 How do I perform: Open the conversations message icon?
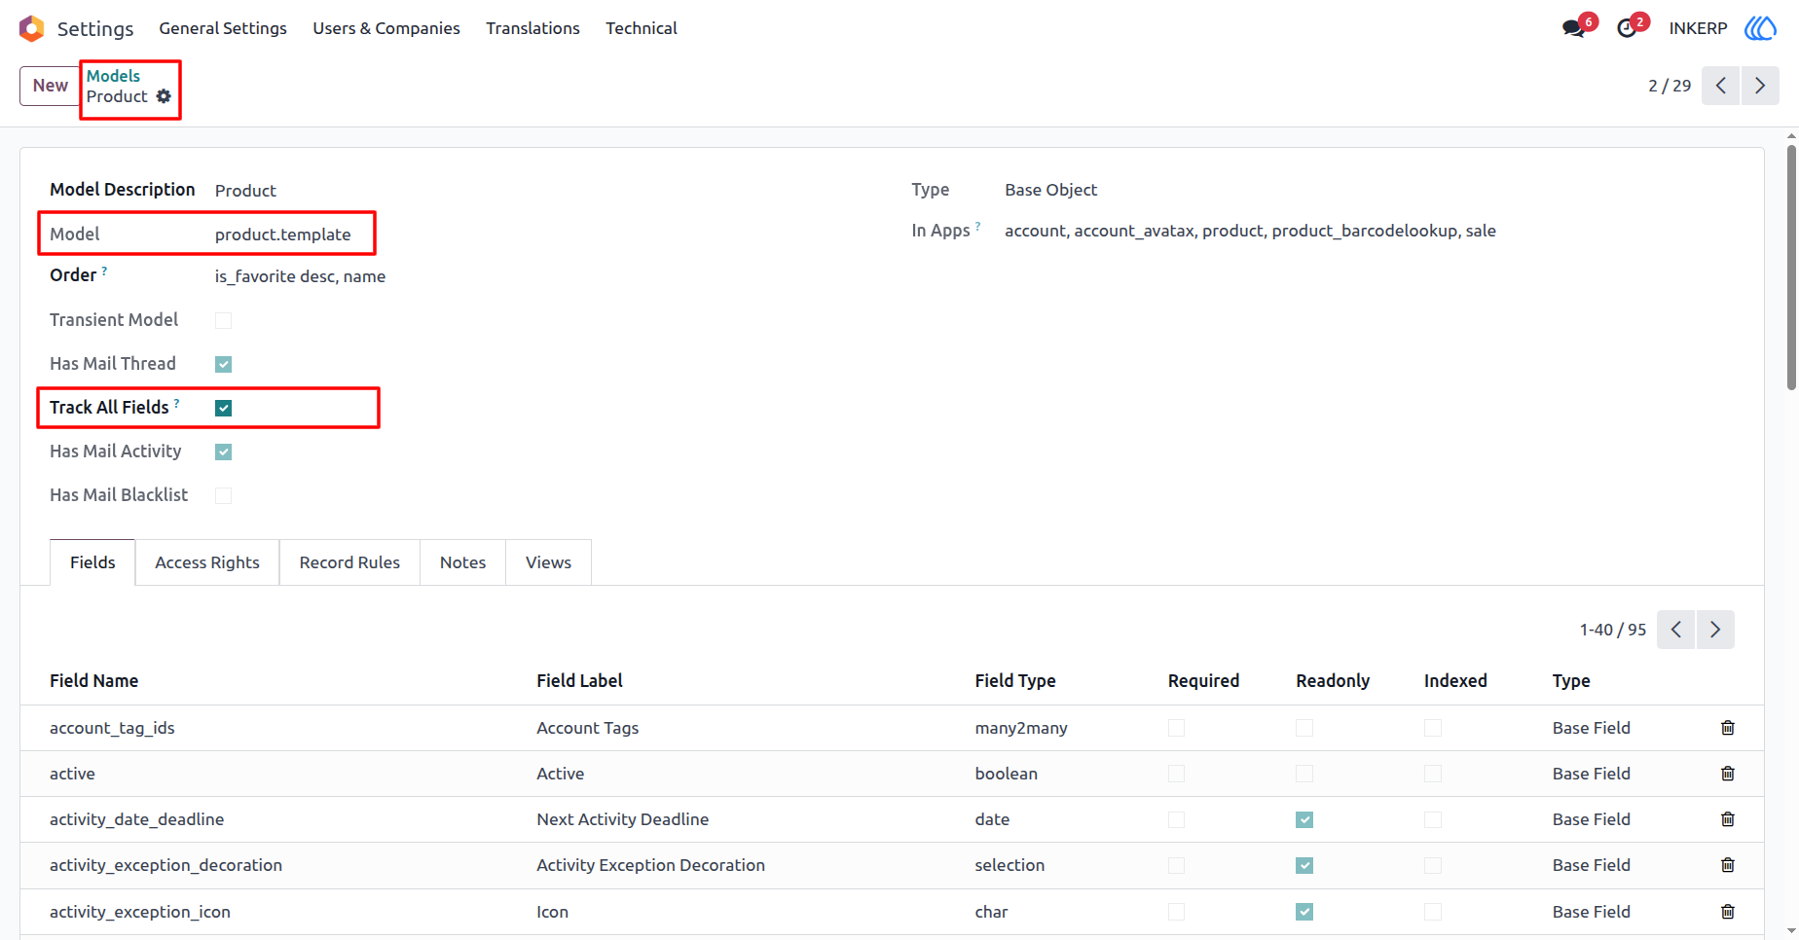tap(1573, 28)
